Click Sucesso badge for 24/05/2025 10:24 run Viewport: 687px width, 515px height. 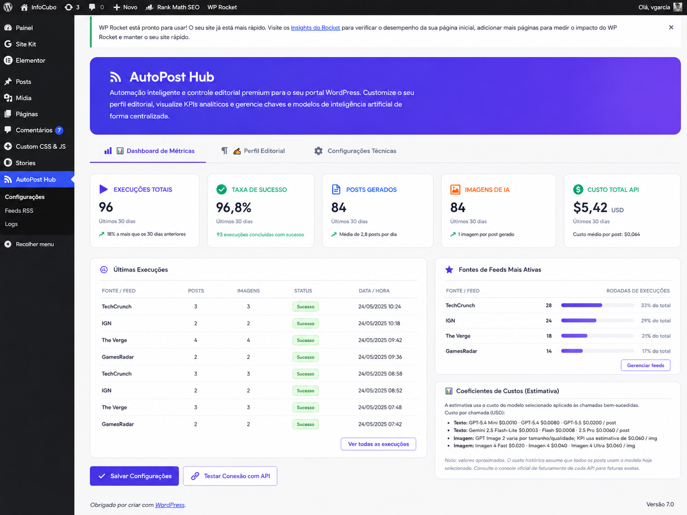[306, 307]
